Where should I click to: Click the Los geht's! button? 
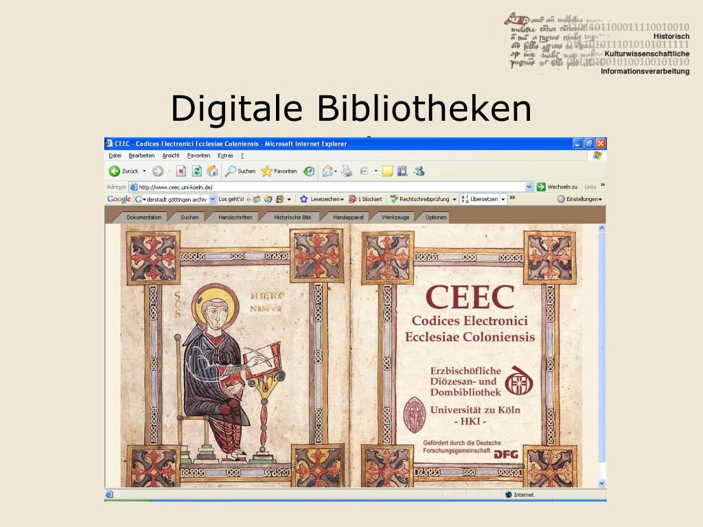tap(231, 199)
